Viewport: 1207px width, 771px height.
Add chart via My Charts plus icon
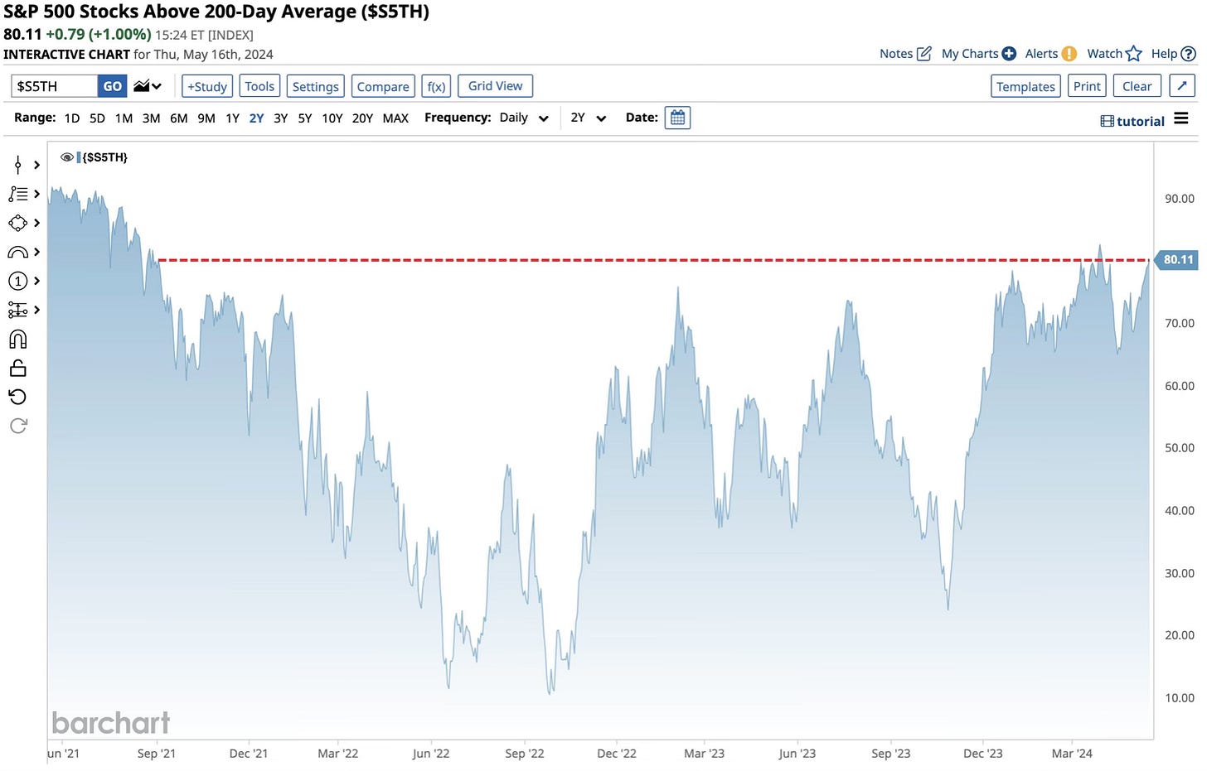[x=1009, y=54]
